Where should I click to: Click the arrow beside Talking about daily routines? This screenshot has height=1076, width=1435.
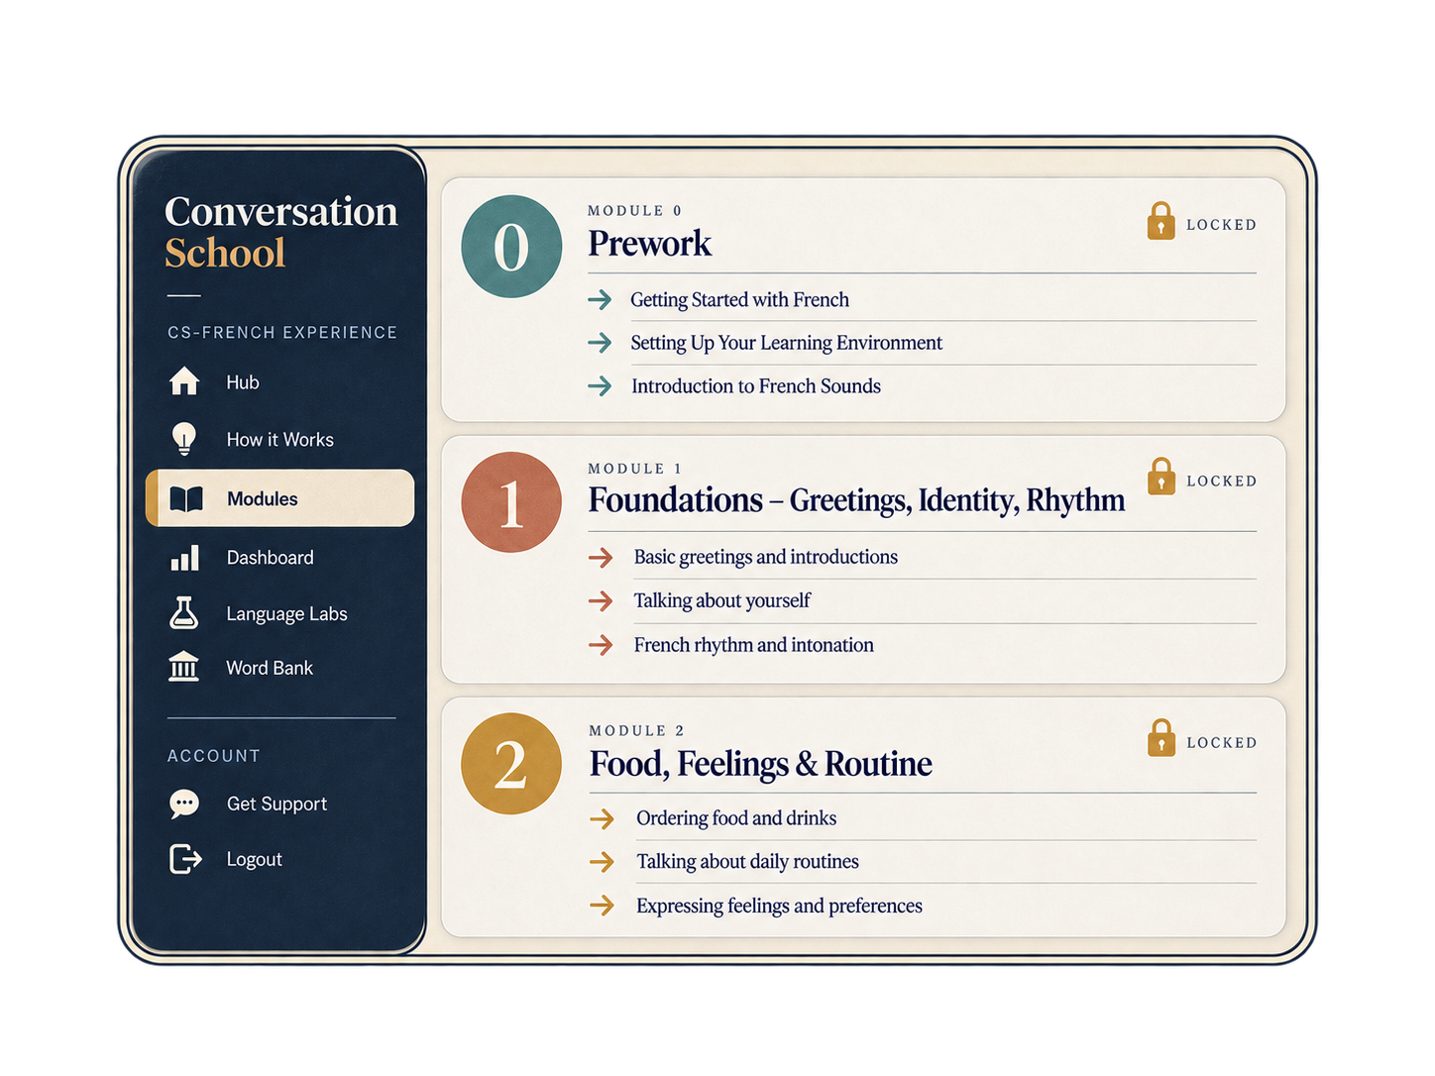click(602, 862)
